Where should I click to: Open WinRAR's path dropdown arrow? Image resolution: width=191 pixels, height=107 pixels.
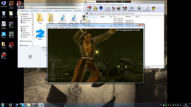(163, 14)
